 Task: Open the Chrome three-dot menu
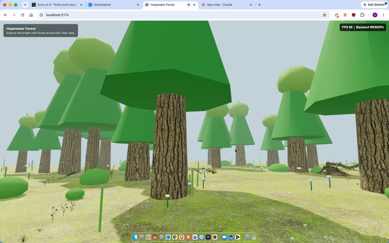[384, 15]
